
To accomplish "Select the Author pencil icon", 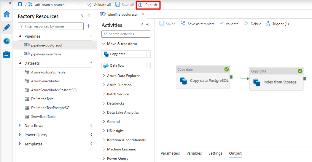I will click(7, 28).
